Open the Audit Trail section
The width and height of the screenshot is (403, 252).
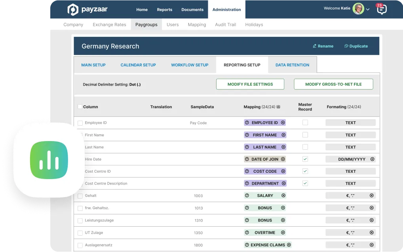tap(226, 25)
